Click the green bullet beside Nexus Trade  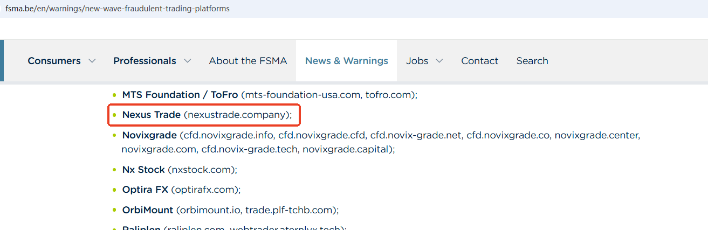pyautogui.click(x=114, y=115)
